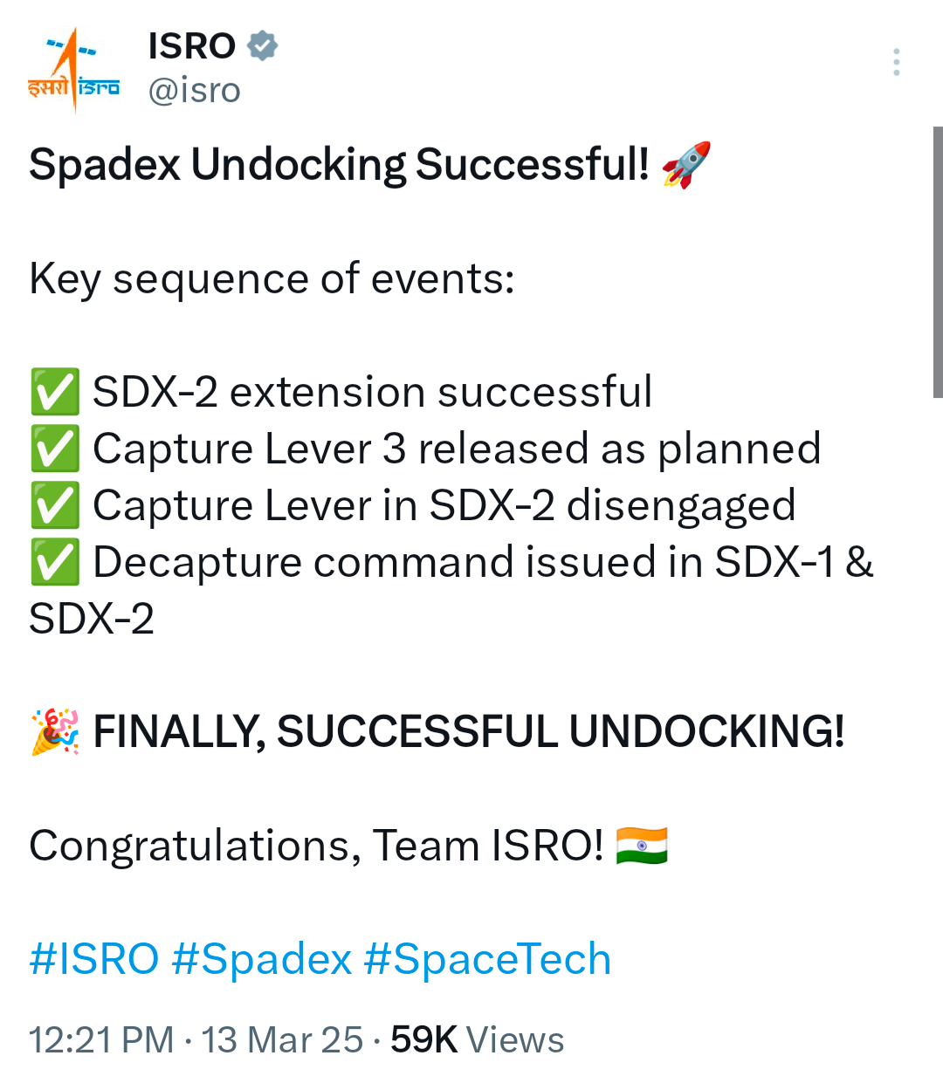Click the vertical scrollbar on the right edge
This screenshot has height=1083, width=943.
click(938, 262)
